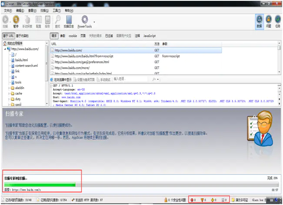Select the 已过滤 tab
283x205 pixels.
[x=109, y=36]
